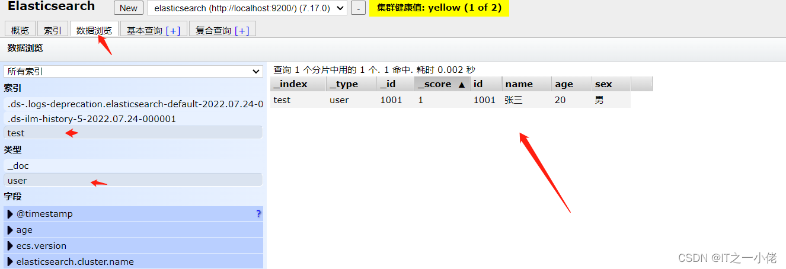Select the user type

133,181
